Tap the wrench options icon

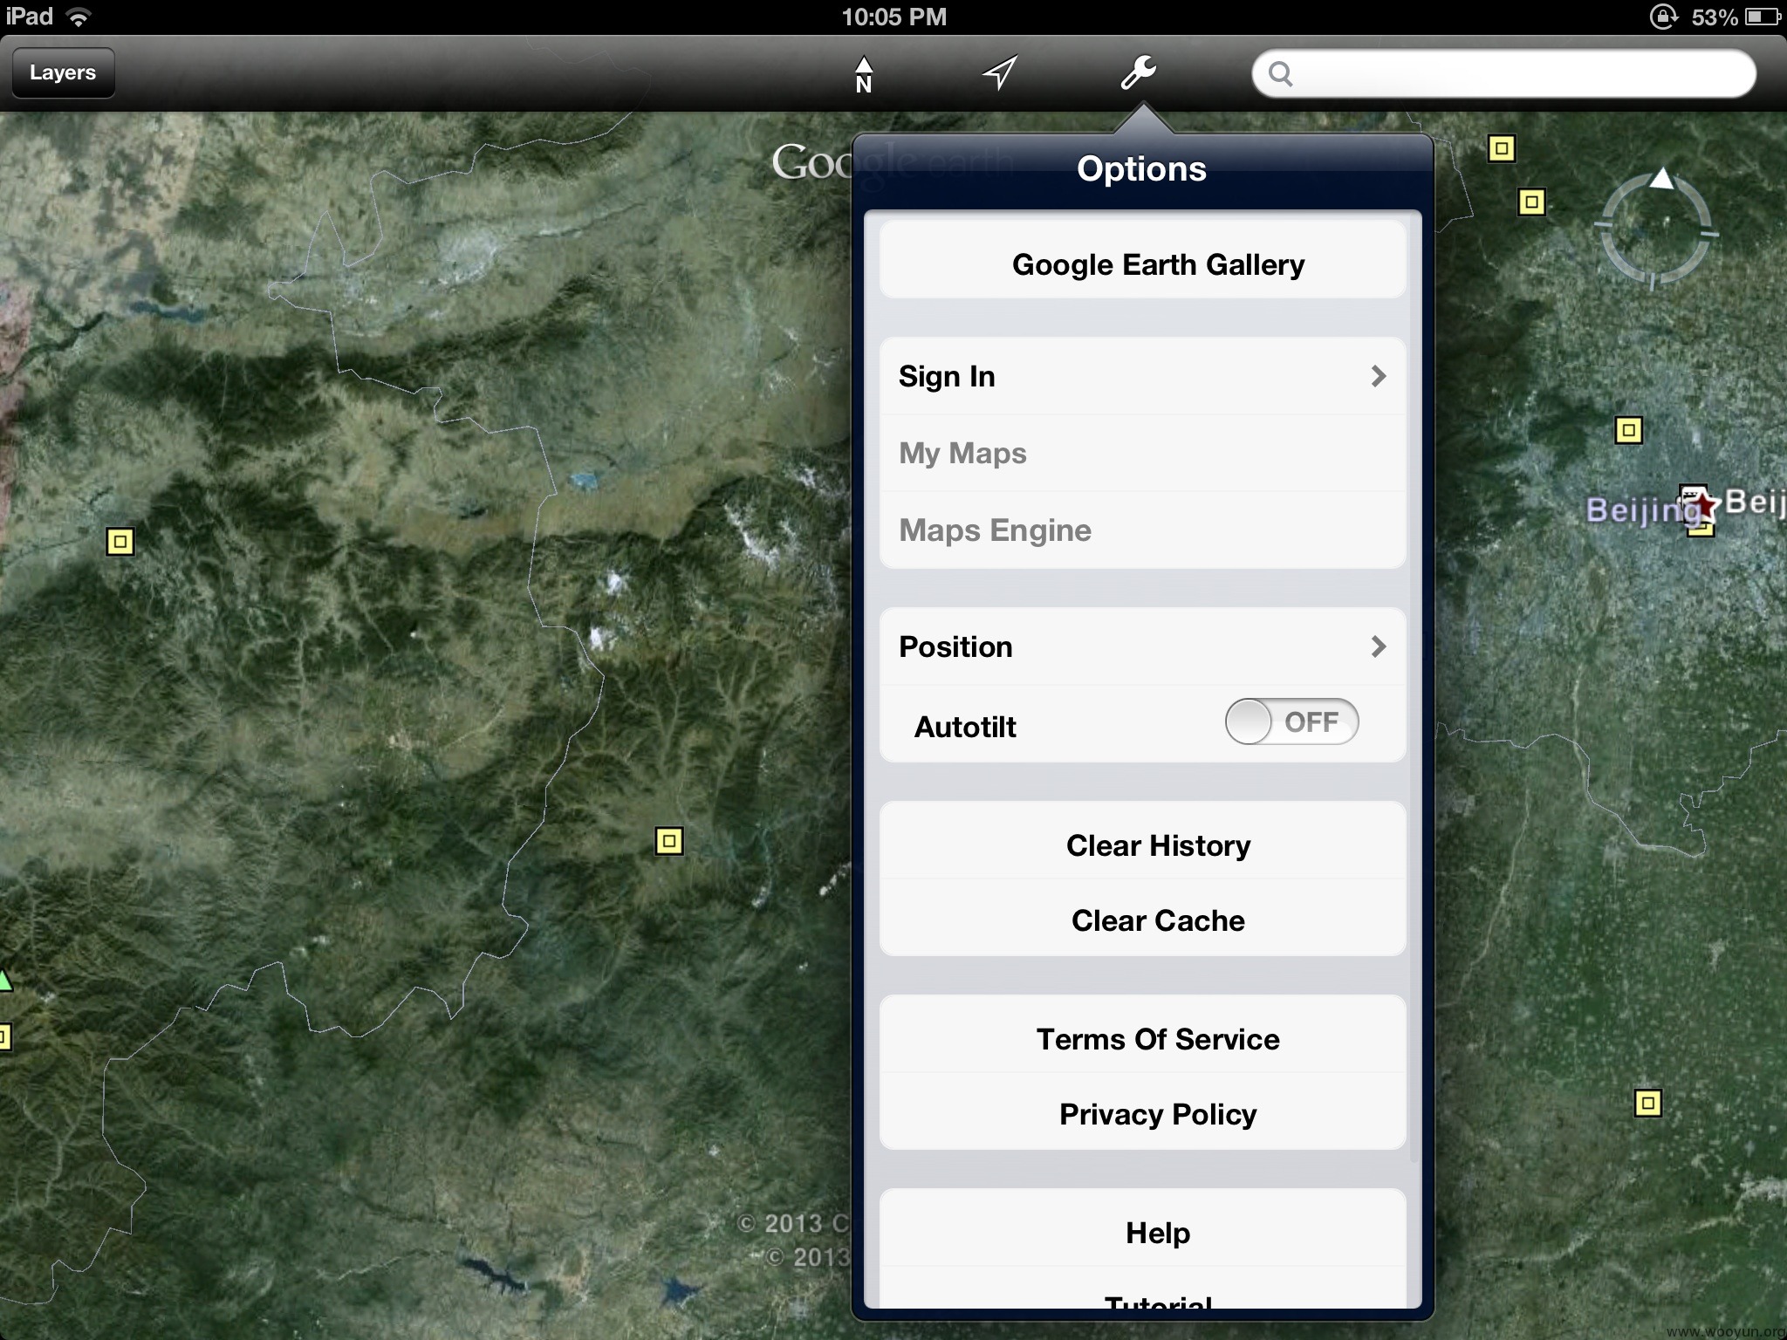[1139, 72]
